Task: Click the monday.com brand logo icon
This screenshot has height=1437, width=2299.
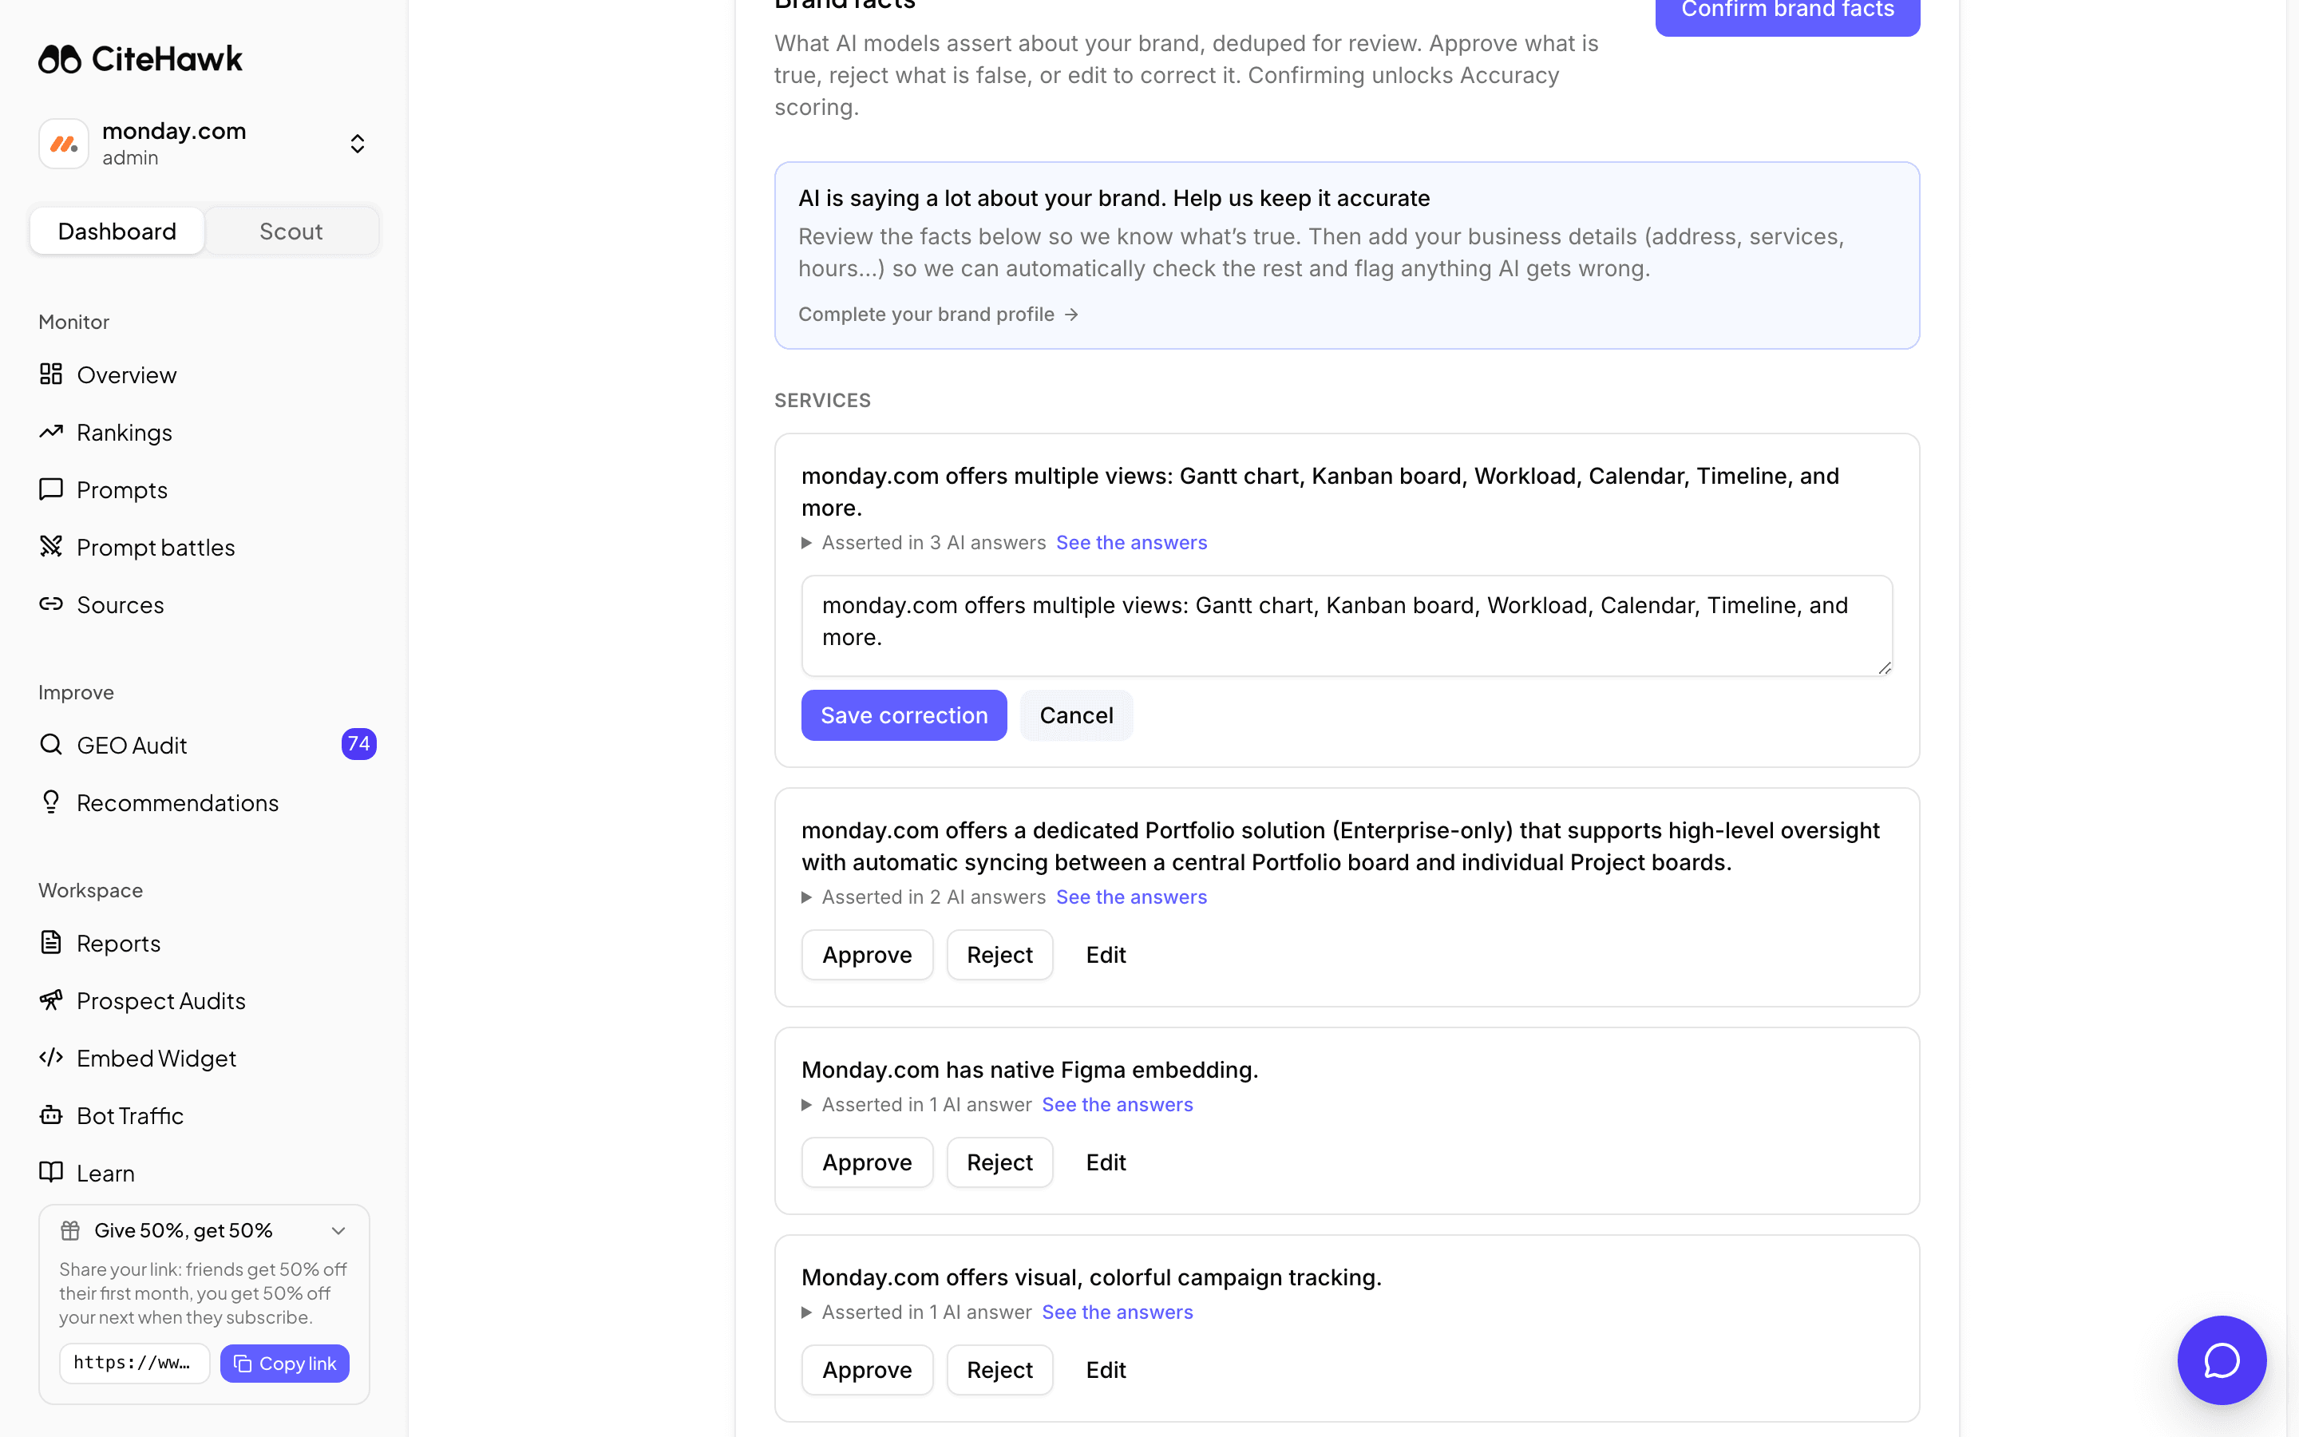Action: point(64,144)
